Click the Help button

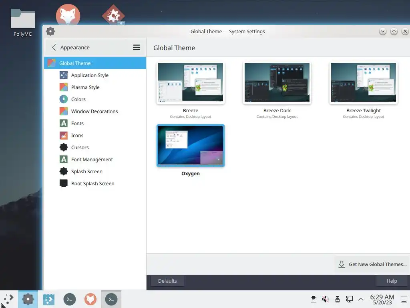[392, 281]
